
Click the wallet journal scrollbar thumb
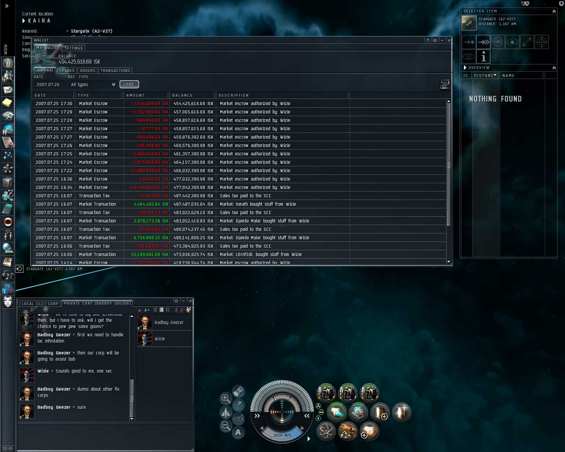coord(449,165)
